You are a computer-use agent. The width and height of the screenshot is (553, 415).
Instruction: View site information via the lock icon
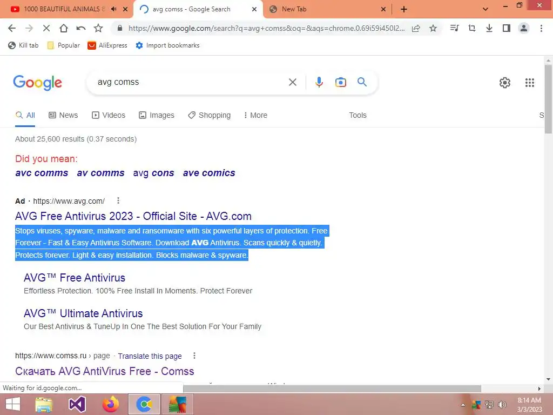(120, 28)
